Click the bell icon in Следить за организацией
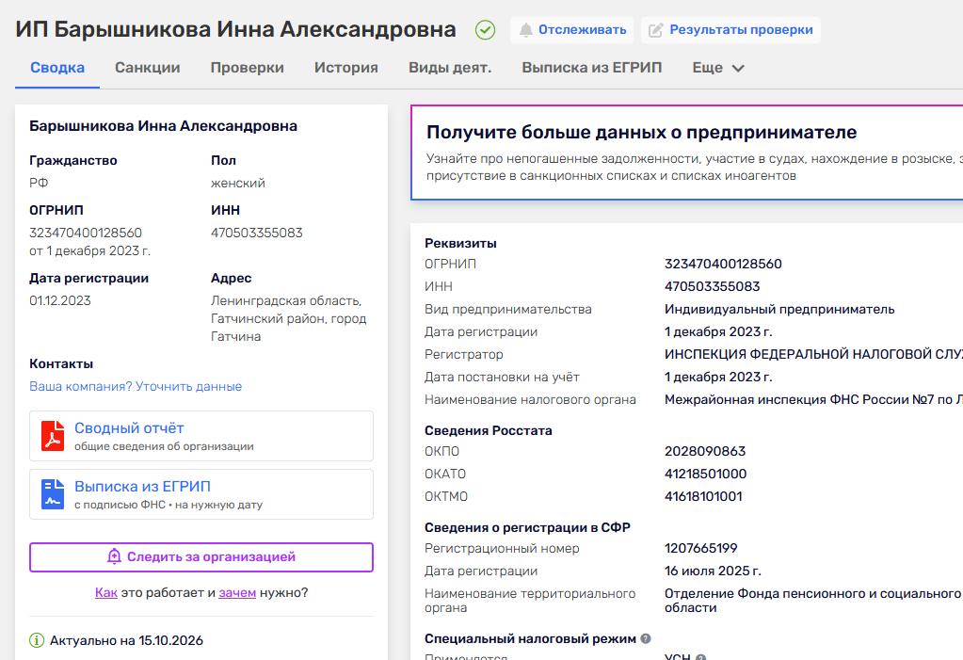The width and height of the screenshot is (963, 660). [x=114, y=556]
